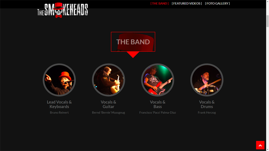The image size is (269, 151).
Task: Select Bernie Mussgnug's guitar photo
Action: click(x=108, y=80)
